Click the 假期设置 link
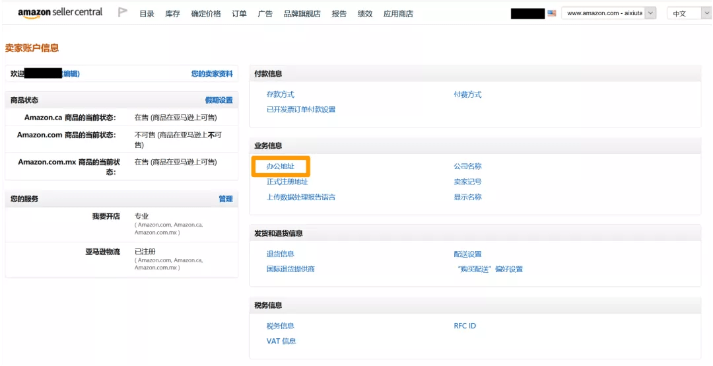 click(219, 100)
